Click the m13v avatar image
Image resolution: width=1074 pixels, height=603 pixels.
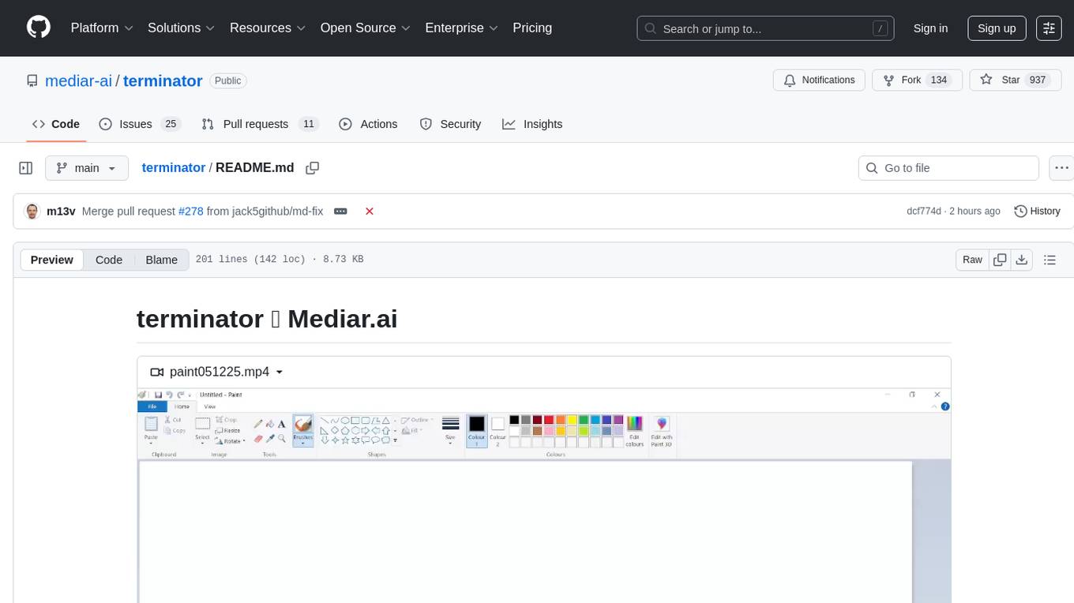click(32, 212)
